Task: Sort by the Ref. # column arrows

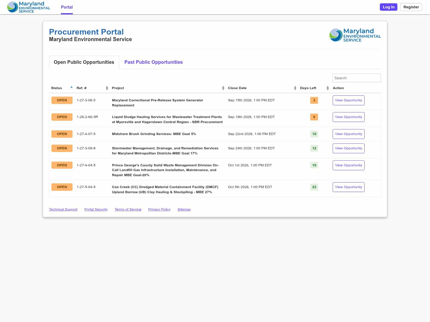Action: pyautogui.click(x=107, y=88)
